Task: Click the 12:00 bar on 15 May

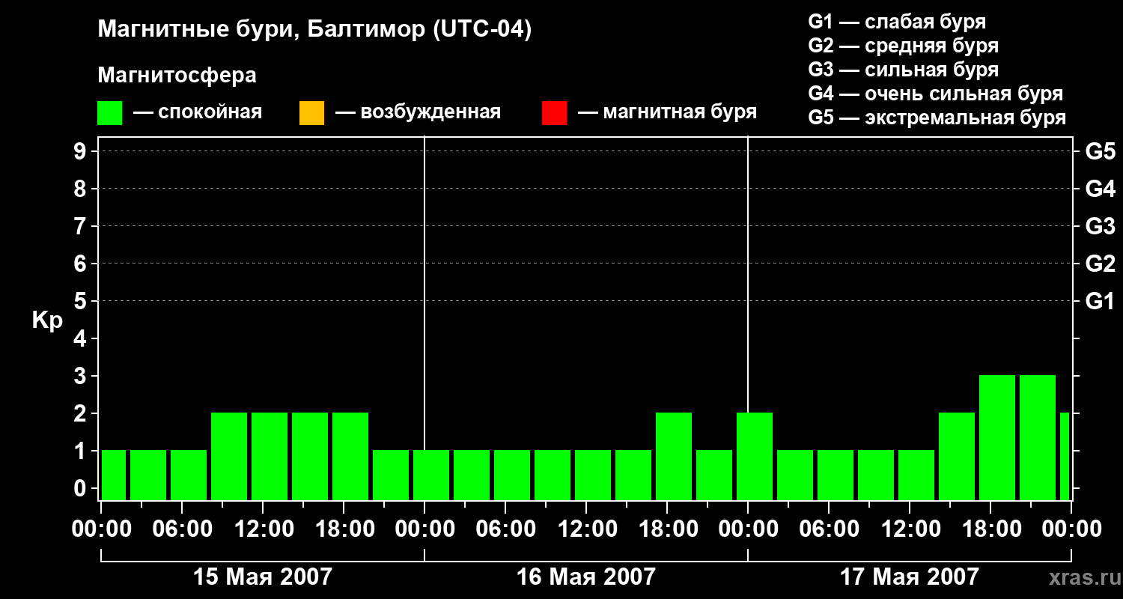Action: click(x=270, y=456)
